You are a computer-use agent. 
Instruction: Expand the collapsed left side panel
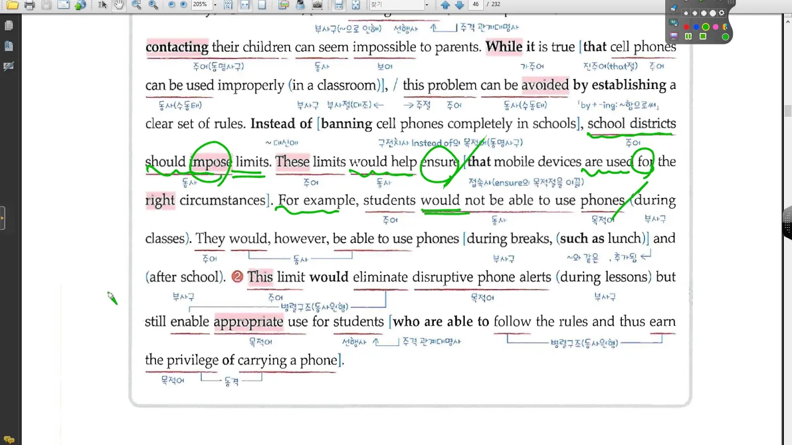click(2, 218)
